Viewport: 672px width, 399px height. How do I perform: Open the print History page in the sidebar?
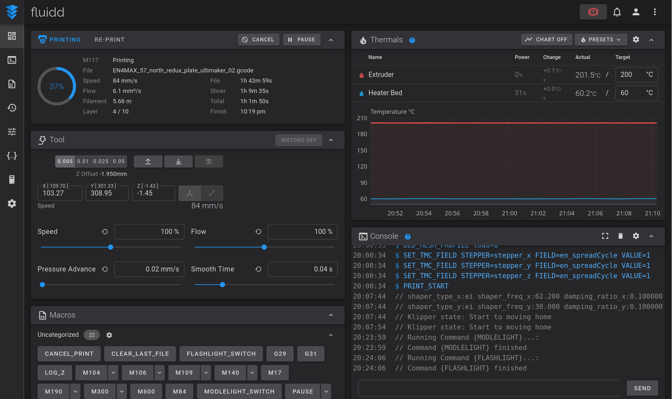tap(12, 108)
